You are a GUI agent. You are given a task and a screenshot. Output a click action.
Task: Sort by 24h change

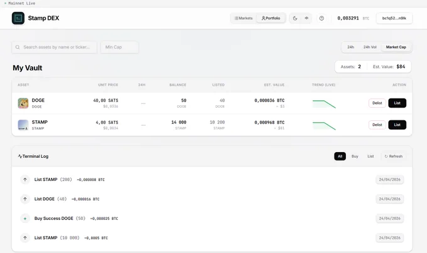350,47
